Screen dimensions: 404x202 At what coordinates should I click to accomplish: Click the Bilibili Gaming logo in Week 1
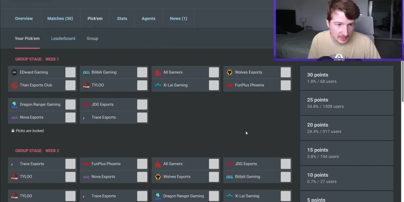(86, 72)
